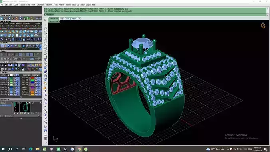Collapse the Layers panel bottom arrow
The width and height of the screenshot is (270, 152).
[21, 97]
